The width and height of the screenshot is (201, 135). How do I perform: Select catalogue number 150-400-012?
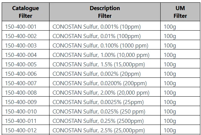pyautogui.click(x=21, y=130)
